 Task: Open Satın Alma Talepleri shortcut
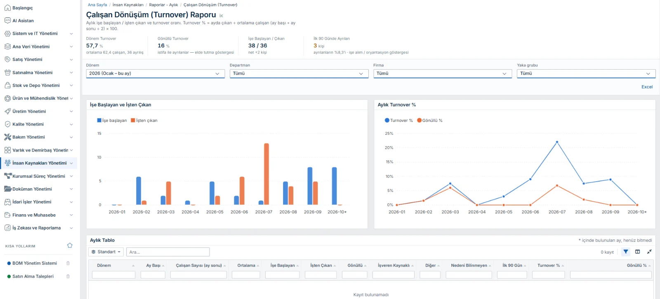33,276
